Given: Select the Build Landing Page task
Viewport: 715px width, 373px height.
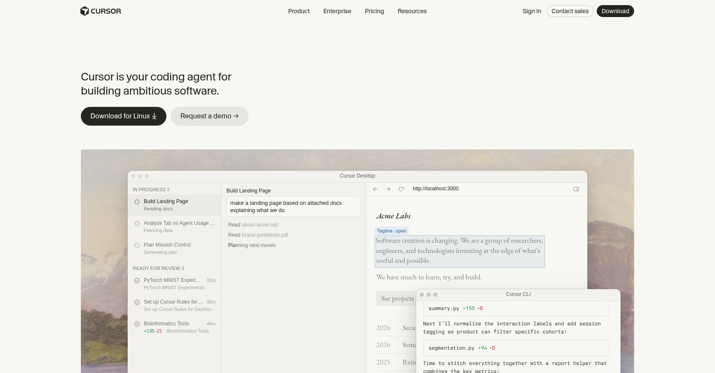Looking at the screenshot, I should (174, 205).
